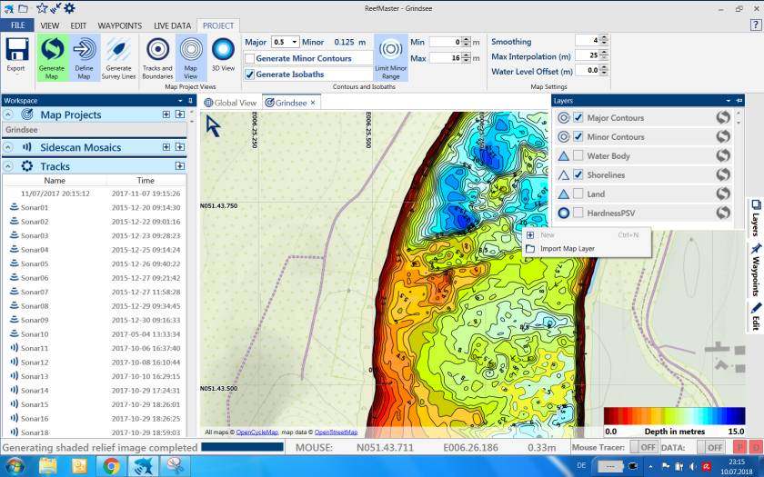
Task: Open the VIEW ribbon tab
Action: tap(50, 25)
